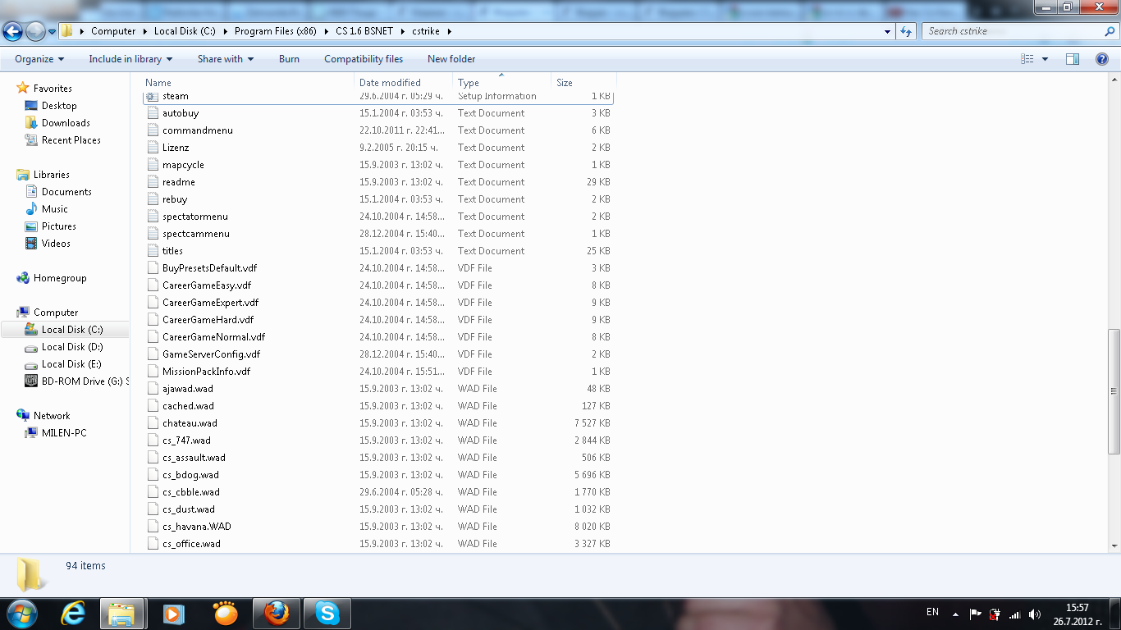Select Program Files (x86) breadcrumb
This screenshot has height=630, width=1121.
point(276,31)
